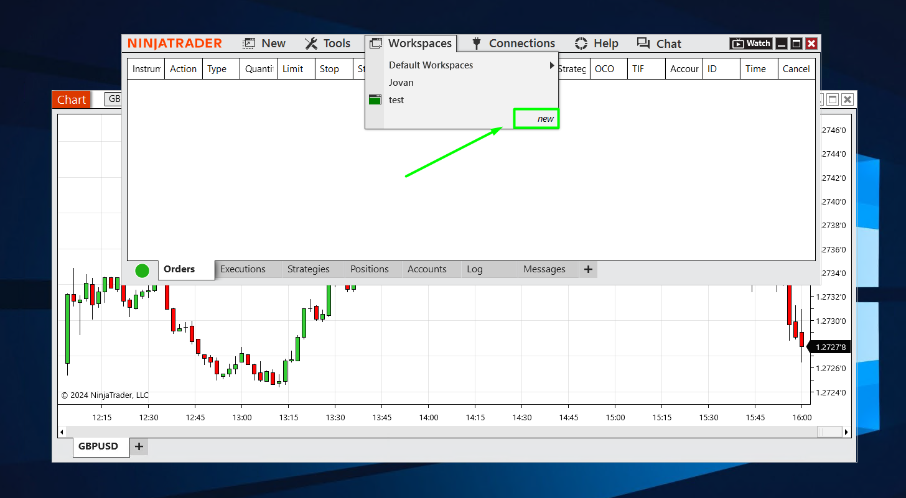The width and height of the screenshot is (906, 498).
Task: Sort orders by the Time column header
Action: pyautogui.click(x=755, y=69)
